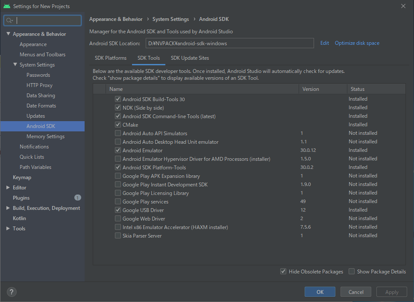Viewport: 414px width, 302px height.
Task: Expand the Build, Execution, Deployment section
Action: [8, 208]
